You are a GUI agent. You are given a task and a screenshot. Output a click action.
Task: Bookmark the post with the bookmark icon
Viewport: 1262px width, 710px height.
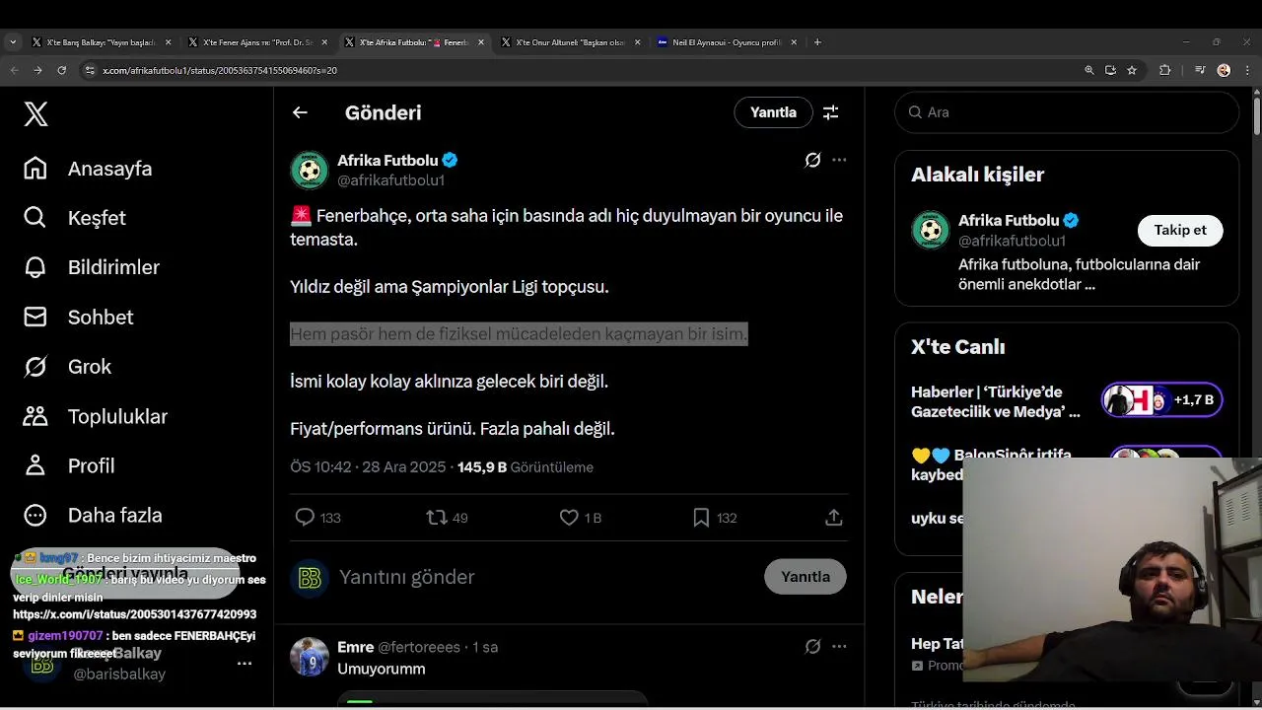click(x=701, y=518)
